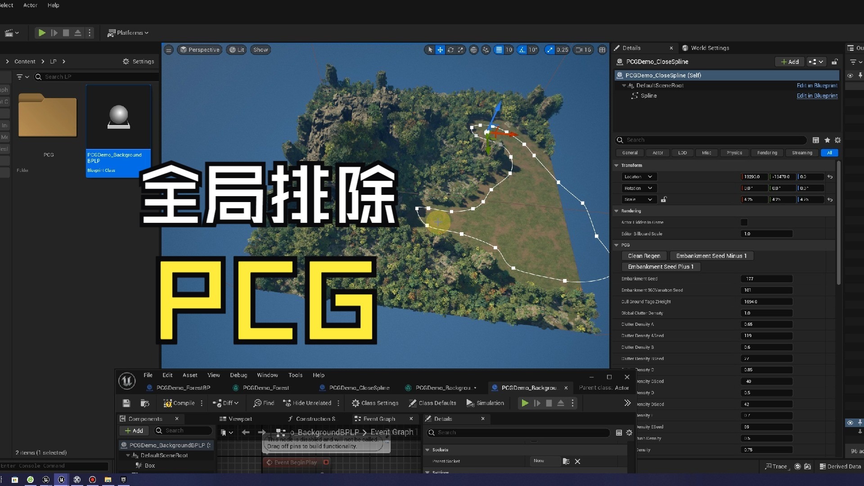Switch to PCGDemo_CloseSpline editor tab
864x486 pixels.
pyautogui.click(x=354, y=388)
